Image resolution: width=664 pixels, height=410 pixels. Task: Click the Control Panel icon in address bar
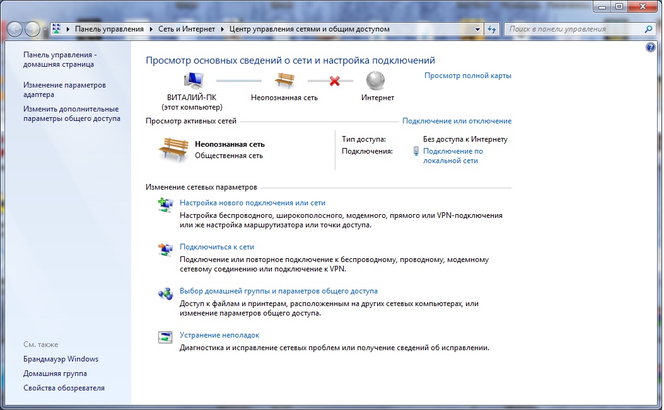tap(56, 29)
